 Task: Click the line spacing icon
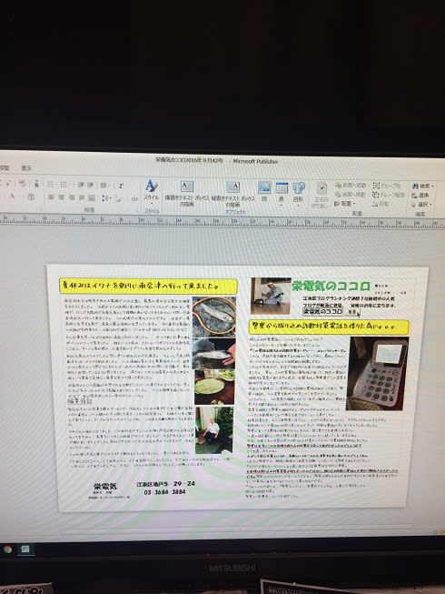107,198
